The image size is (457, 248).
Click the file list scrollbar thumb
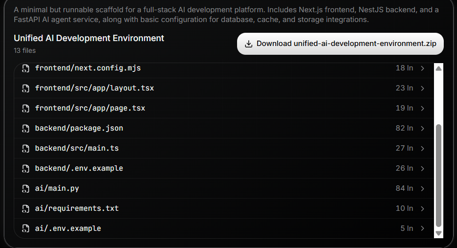click(x=438, y=176)
